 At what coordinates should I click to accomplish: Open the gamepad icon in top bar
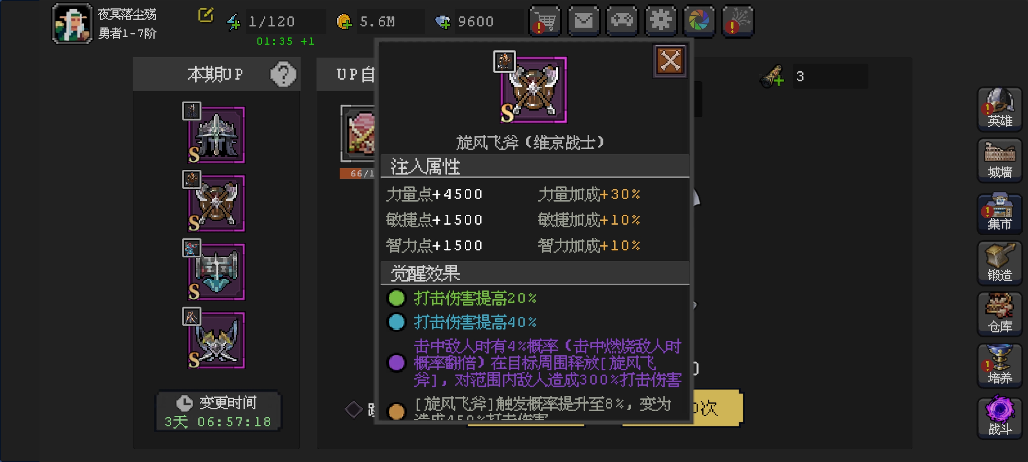tap(622, 21)
